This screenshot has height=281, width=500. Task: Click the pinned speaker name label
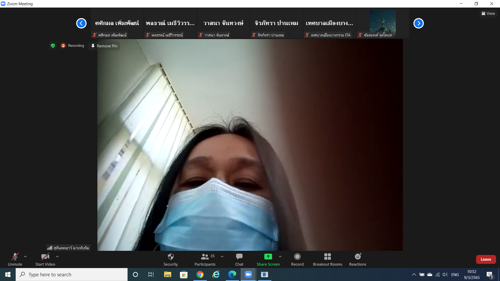coord(68,248)
